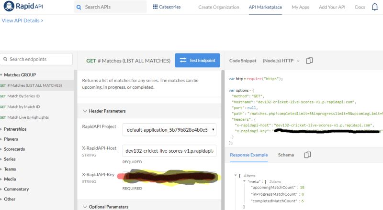The height and width of the screenshot is (210, 383).
Task: Copy response example using copy icon
Action: click(x=307, y=155)
